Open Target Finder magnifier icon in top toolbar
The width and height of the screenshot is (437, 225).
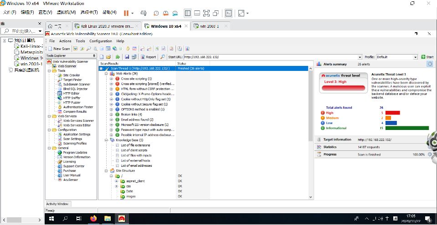(88, 49)
